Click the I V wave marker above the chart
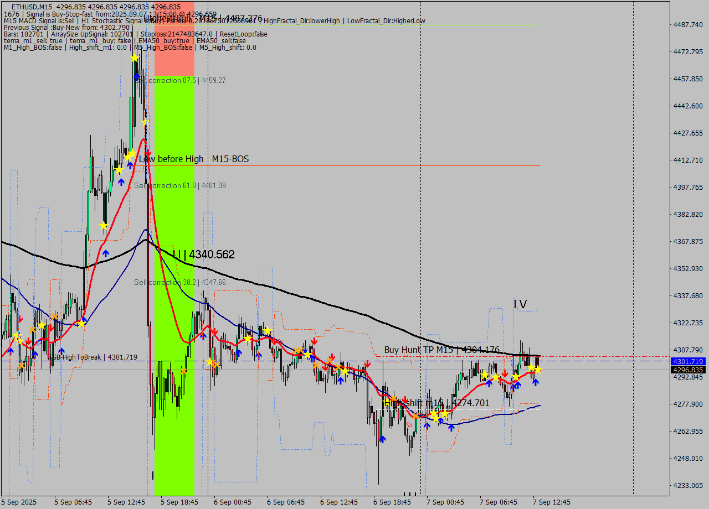This screenshot has height=509, width=709. click(x=520, y=304)
